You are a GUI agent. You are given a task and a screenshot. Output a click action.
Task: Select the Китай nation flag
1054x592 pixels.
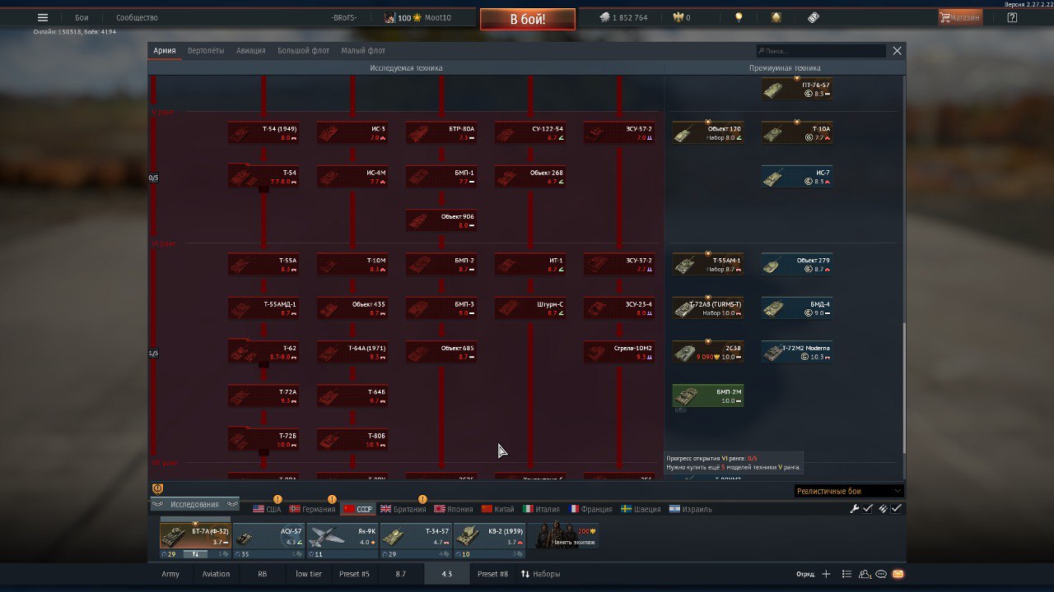click(x=498, y=509)
